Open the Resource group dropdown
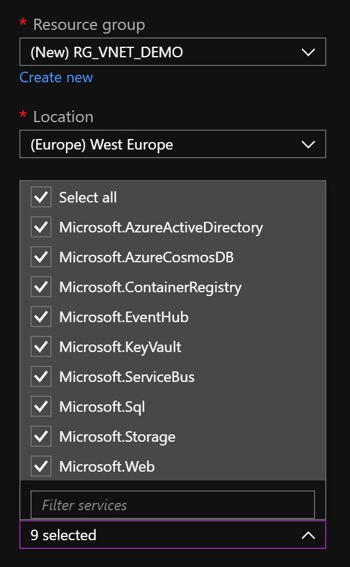Image resolution: width=350 pixels, height=567 pixels. click(173, 52)
